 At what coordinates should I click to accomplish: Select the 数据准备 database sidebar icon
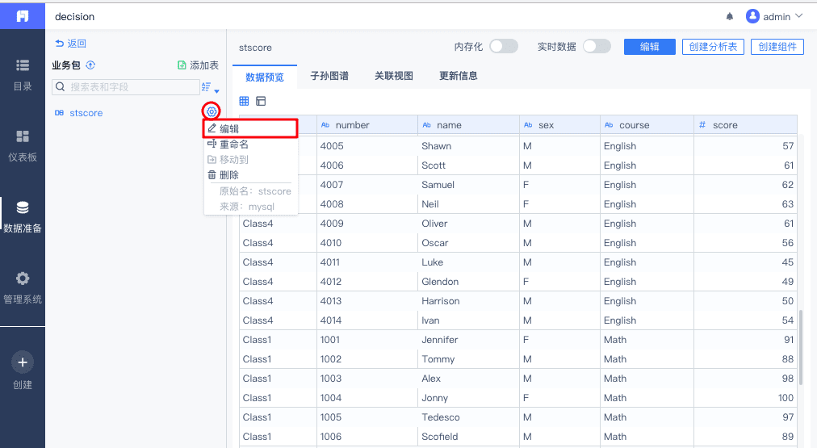click(x=23, y=207)
